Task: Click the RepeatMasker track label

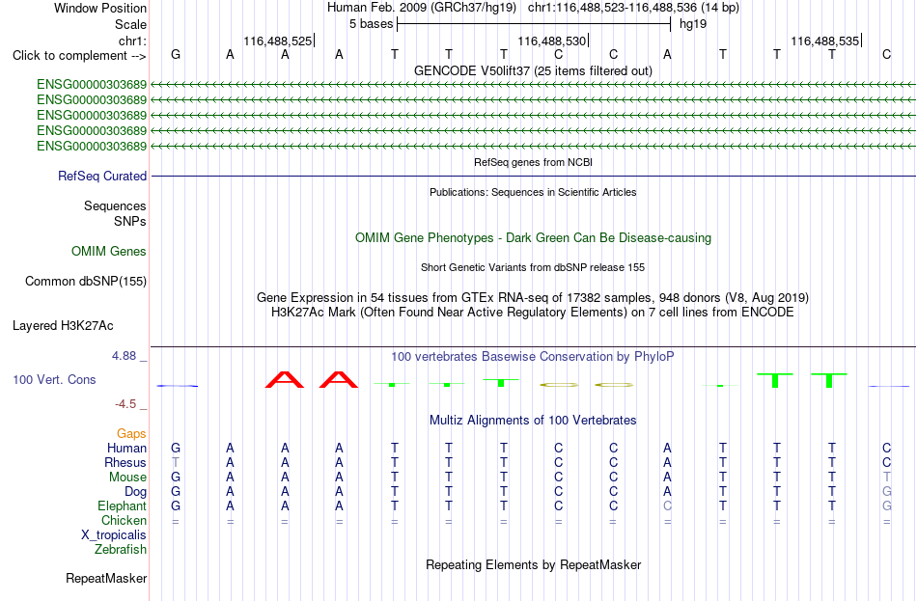Action: pos(106,578)
